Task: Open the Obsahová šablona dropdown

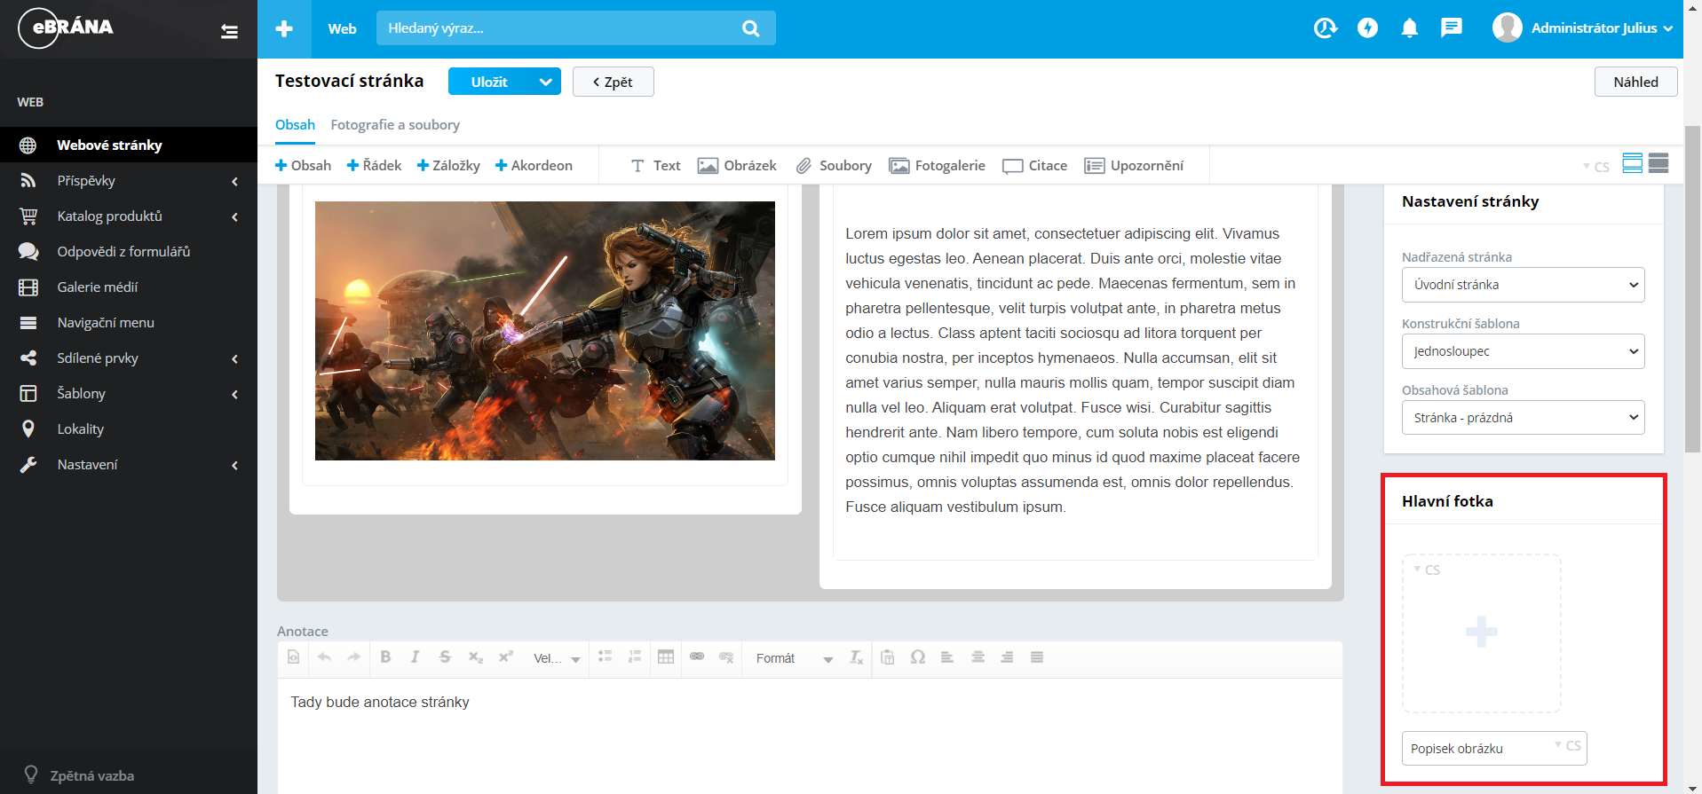Action: point(1524,418)
